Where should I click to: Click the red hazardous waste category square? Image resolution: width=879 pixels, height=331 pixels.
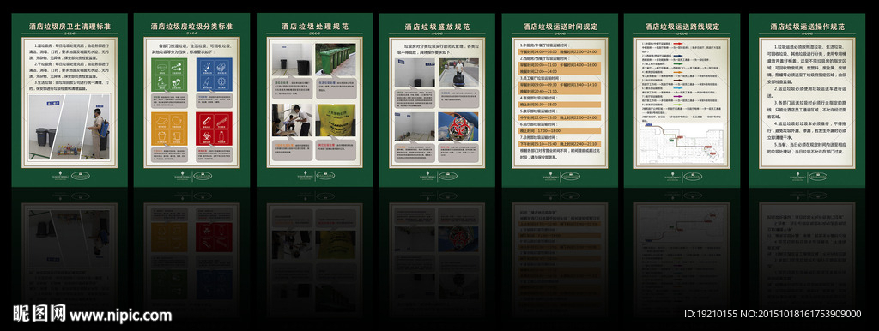click(214, 129)
